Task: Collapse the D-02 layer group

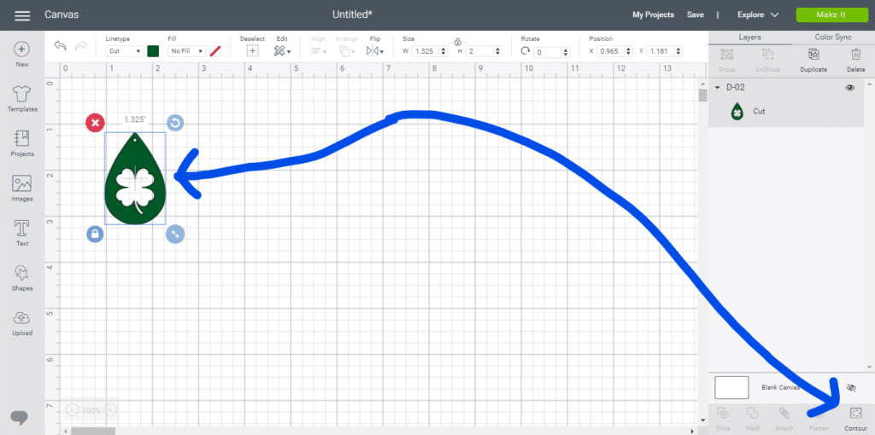Action: pos(717,88)
